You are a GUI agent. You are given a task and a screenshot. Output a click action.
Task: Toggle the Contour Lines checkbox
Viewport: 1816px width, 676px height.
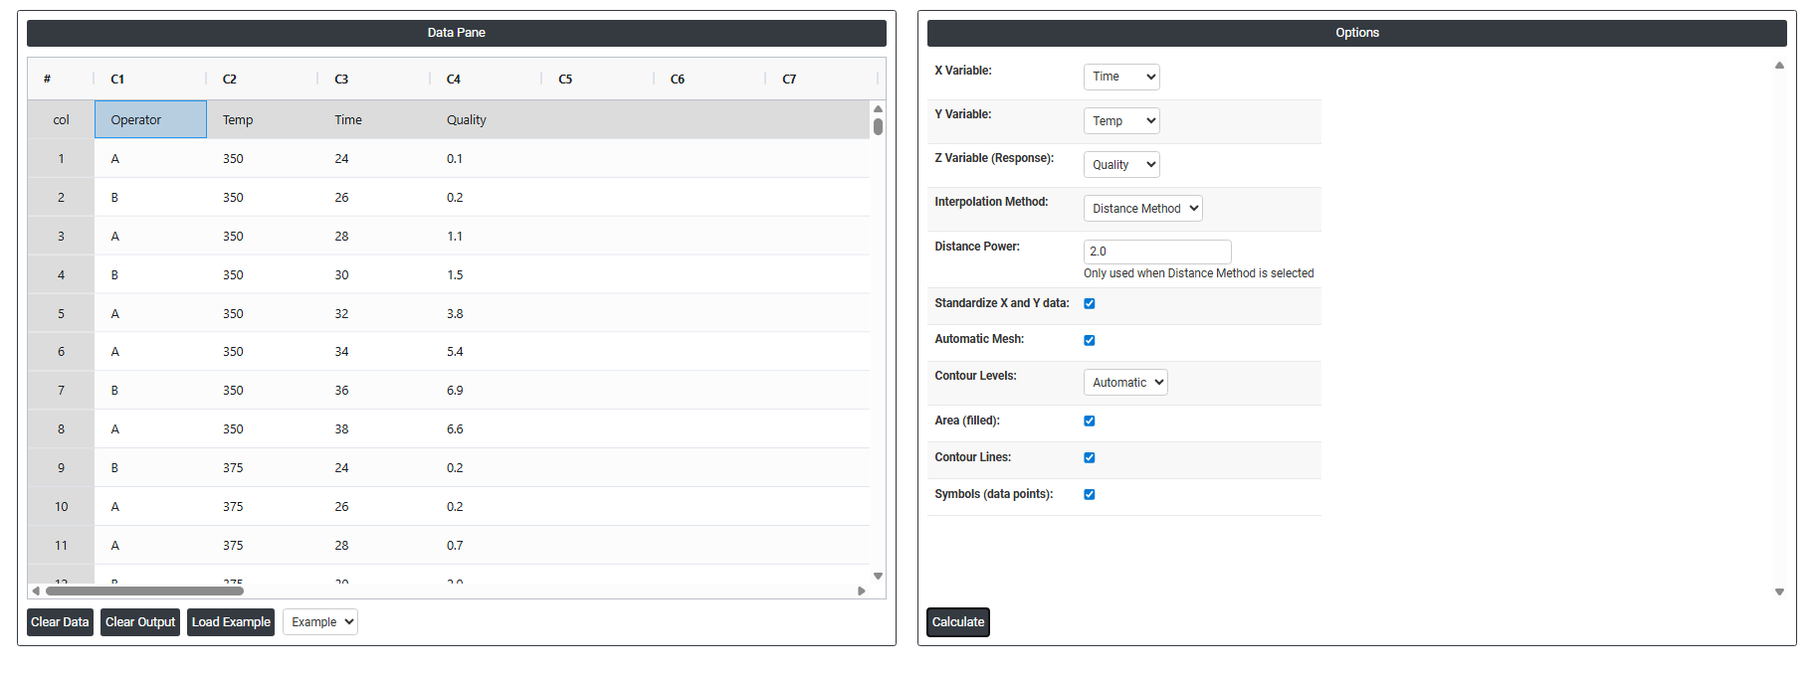tap(1090, 458)
